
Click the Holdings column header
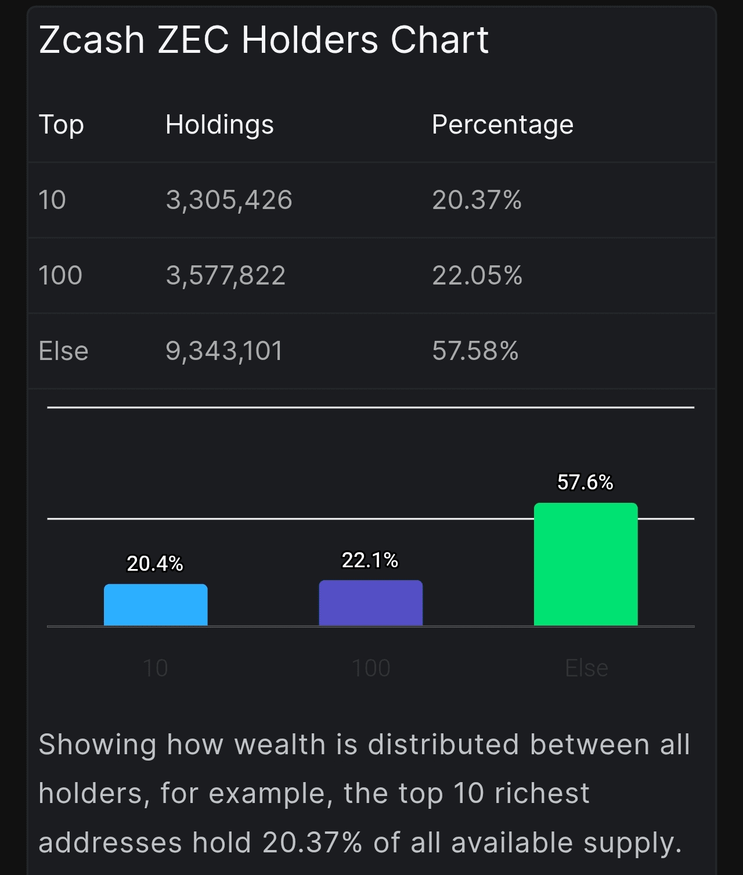[x=219, y=125]
